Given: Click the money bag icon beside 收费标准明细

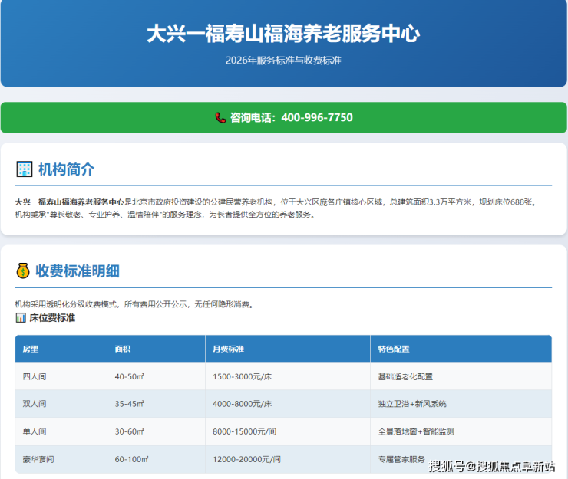Looking at the screenshot, I should click(x=23, y=271).
